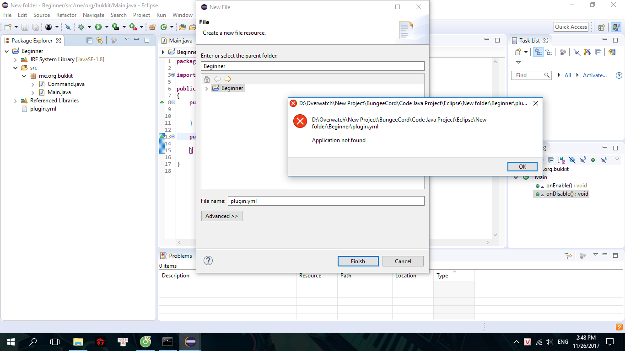Click the File name input field
This screenshot has width=625, height=351.
pyautogui.click(x=326, y=201)
